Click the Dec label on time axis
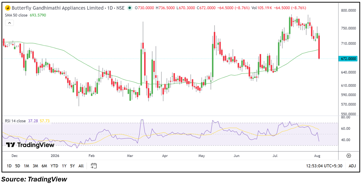Screen dimensions: 362x184 (14, 156)
